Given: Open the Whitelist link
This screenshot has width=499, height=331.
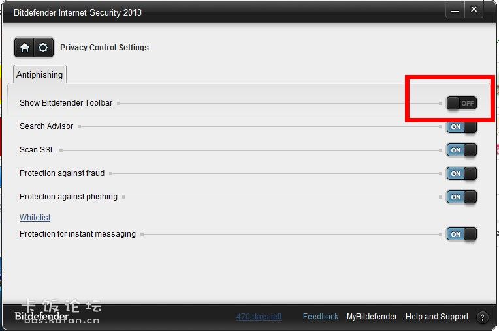Looking at the screenshot, I should click(35, 218).
